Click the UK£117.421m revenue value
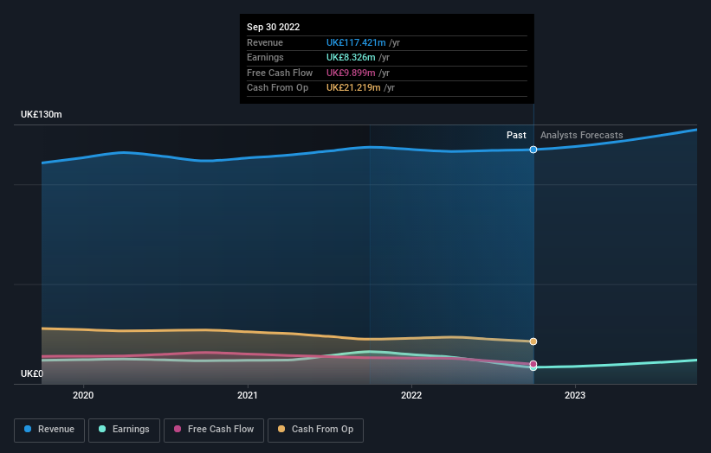Viewport: 711px width, 453px height. pos(356,42)
